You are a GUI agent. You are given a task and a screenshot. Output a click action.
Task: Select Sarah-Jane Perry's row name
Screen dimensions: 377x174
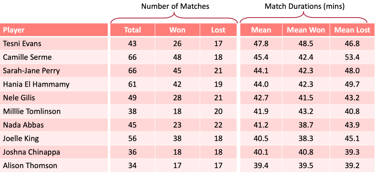point(31,71)
